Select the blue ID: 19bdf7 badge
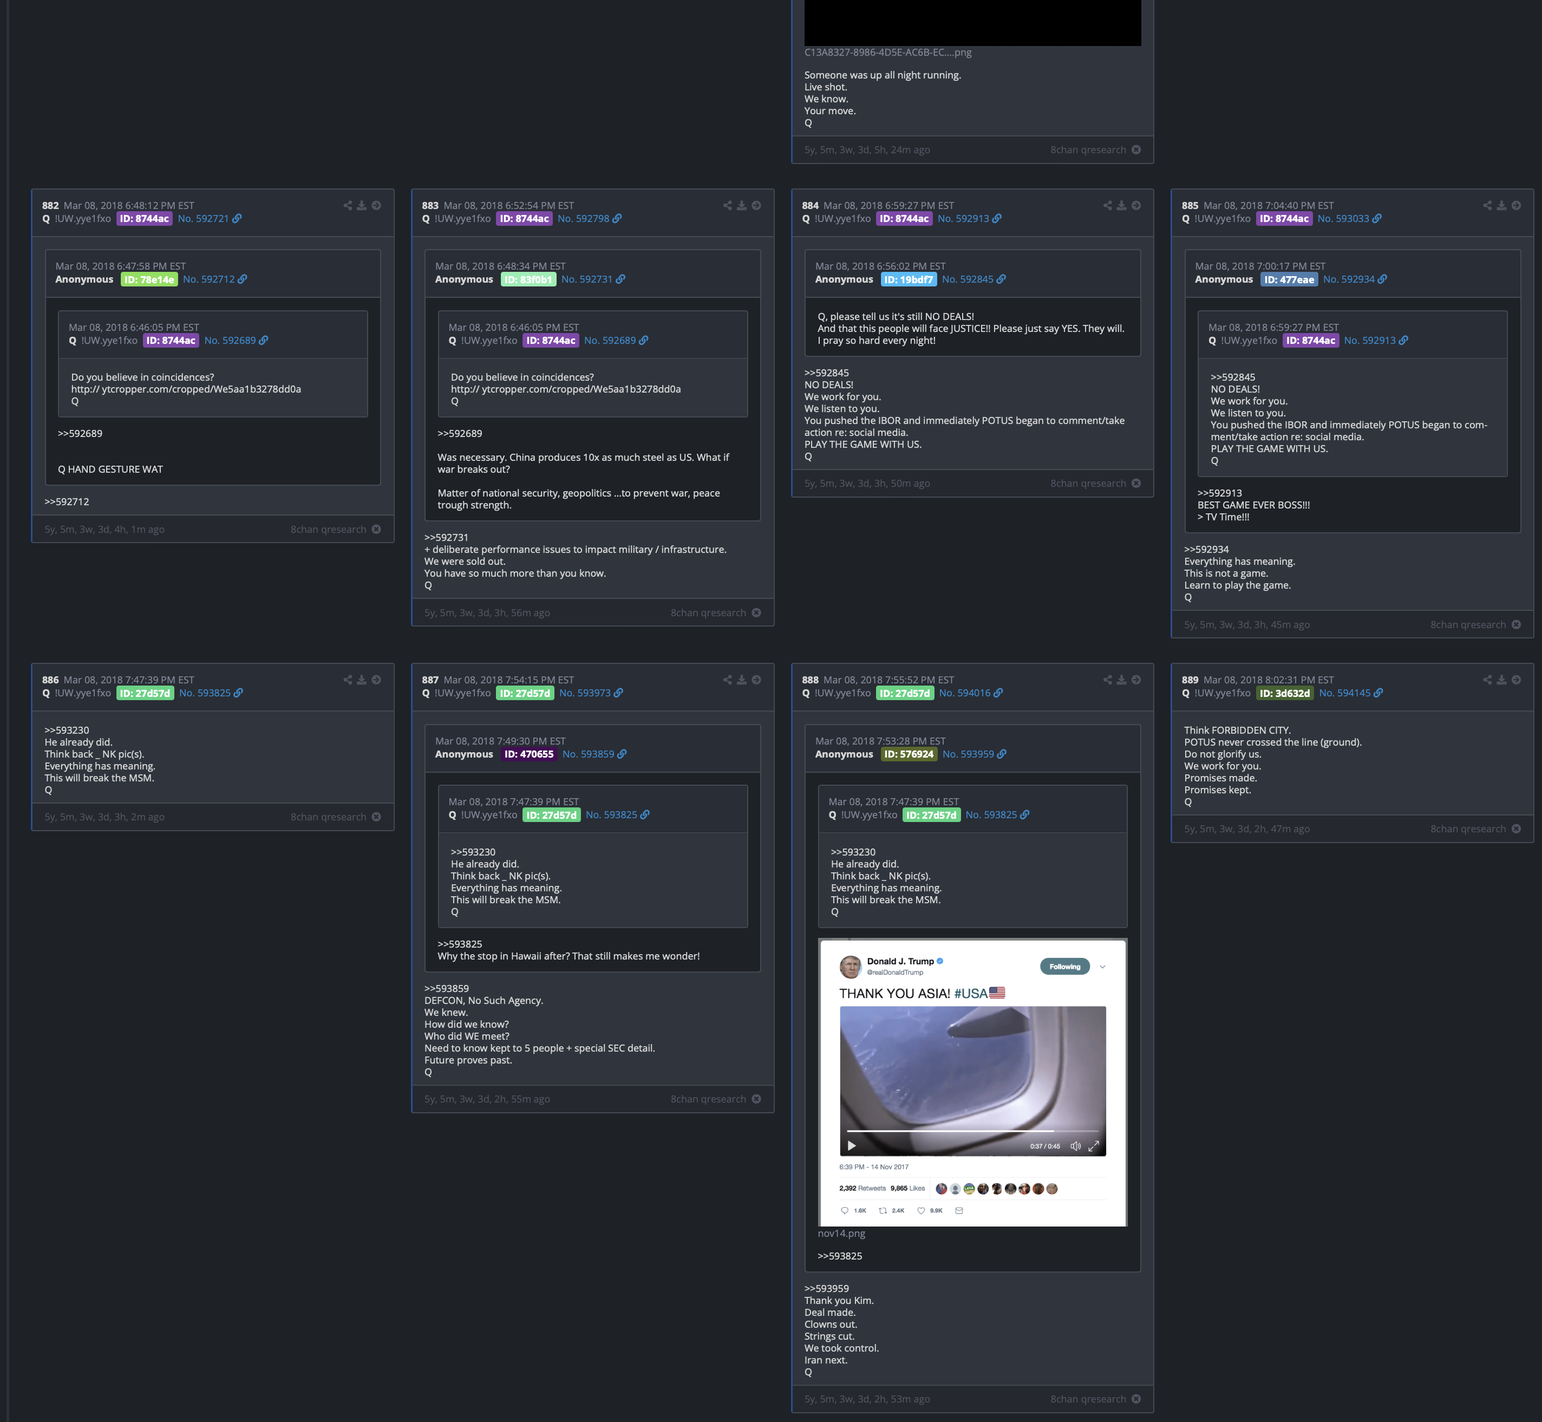Image resolution: width=1542 pixels, height=1422 pixels. pyautogui.click(x=908, y=279)
